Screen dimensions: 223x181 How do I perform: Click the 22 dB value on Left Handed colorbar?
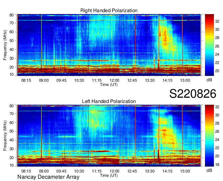(x=217, y=148)
